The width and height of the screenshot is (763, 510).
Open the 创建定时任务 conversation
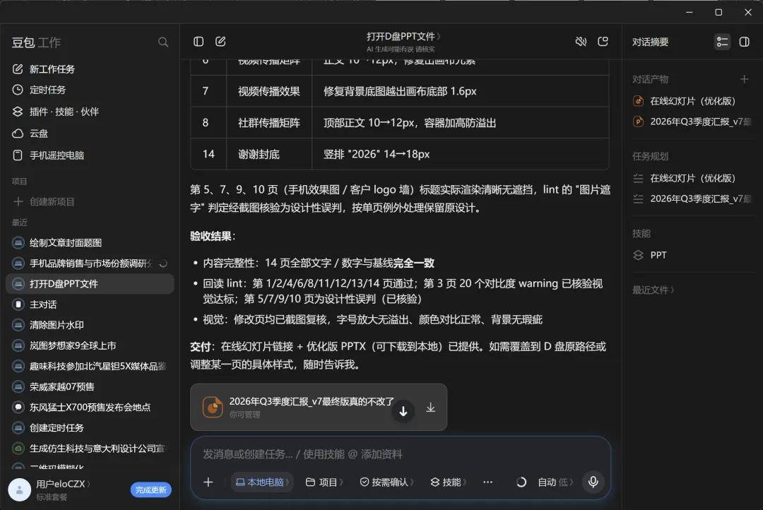[x=90, y=428]
